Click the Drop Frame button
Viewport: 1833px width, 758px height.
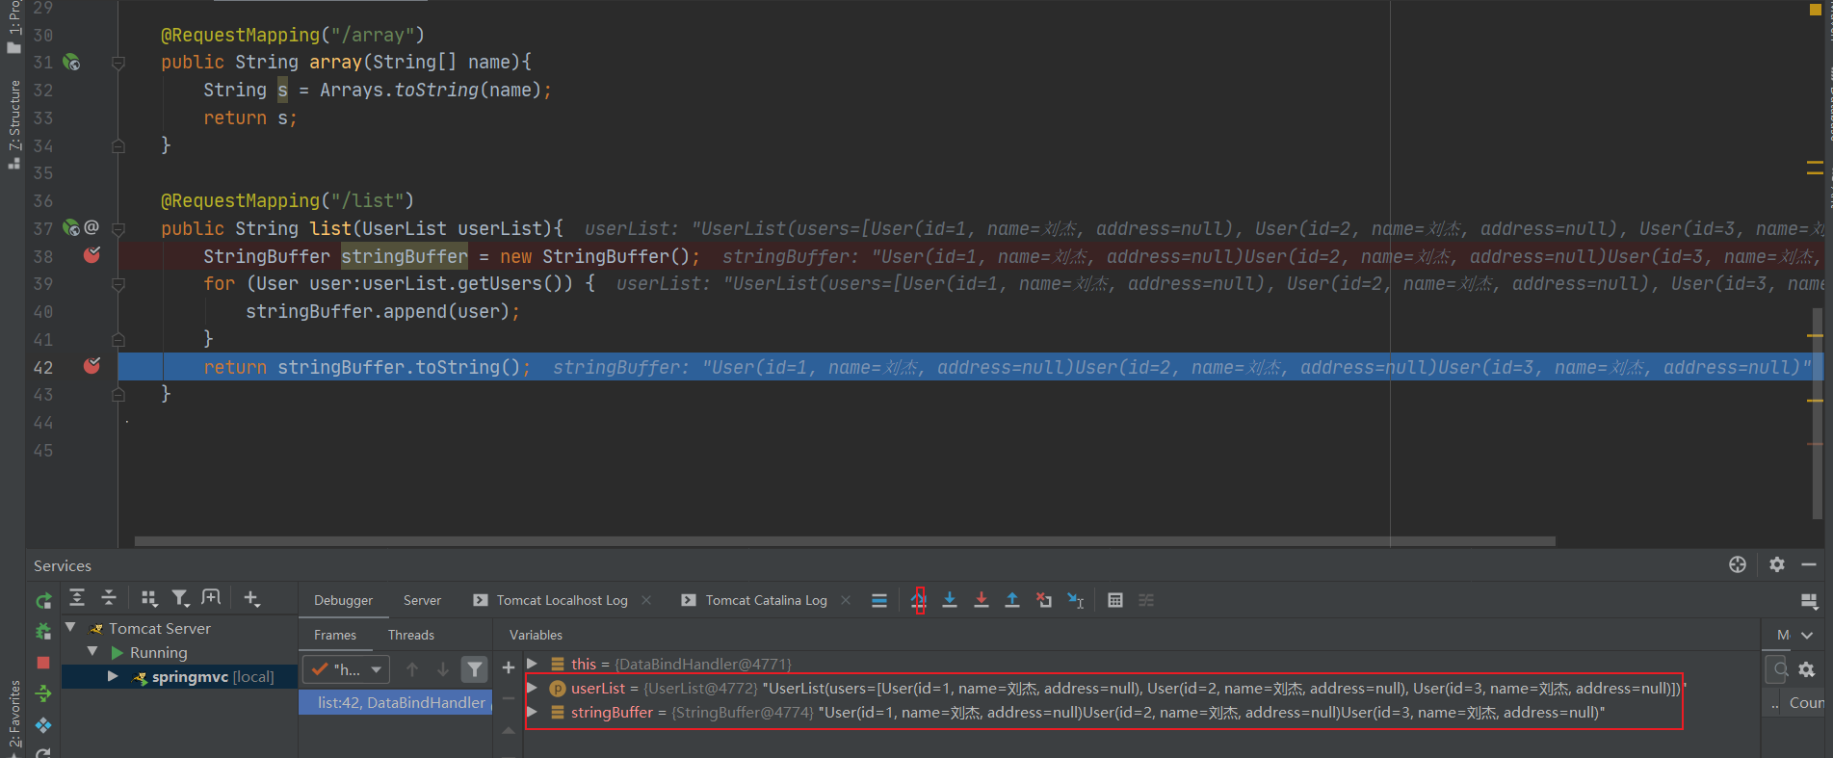[1044, 600]
